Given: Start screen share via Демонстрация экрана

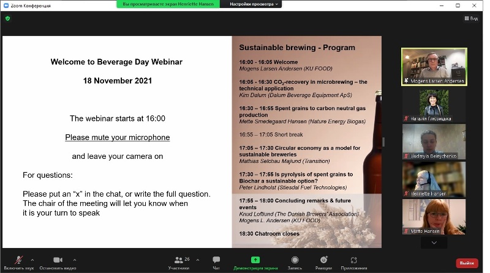Looking at the screenshot, I should pos(255,263).
